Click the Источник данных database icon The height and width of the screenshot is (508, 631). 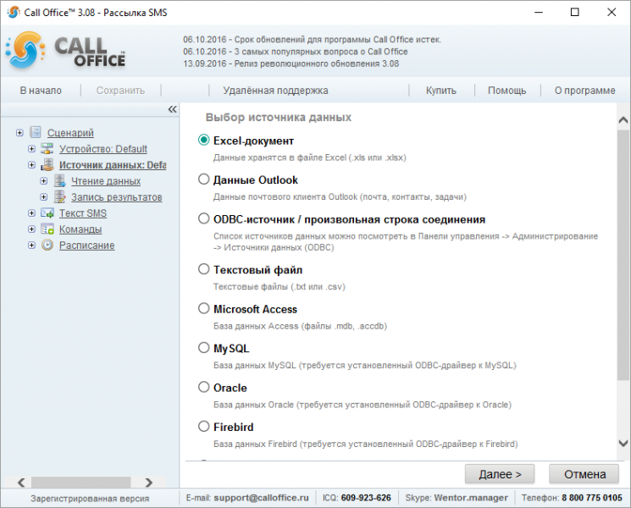[47, 164]
